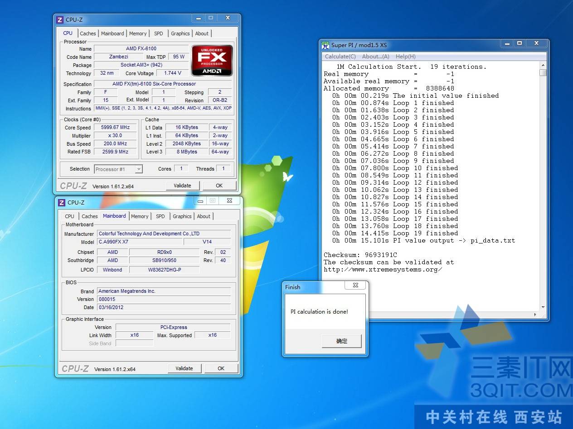This screenshot has width=573, height=429.
Task: Click the Level 3 cache value 8 MBytes
Action: [x=187, y=152]
